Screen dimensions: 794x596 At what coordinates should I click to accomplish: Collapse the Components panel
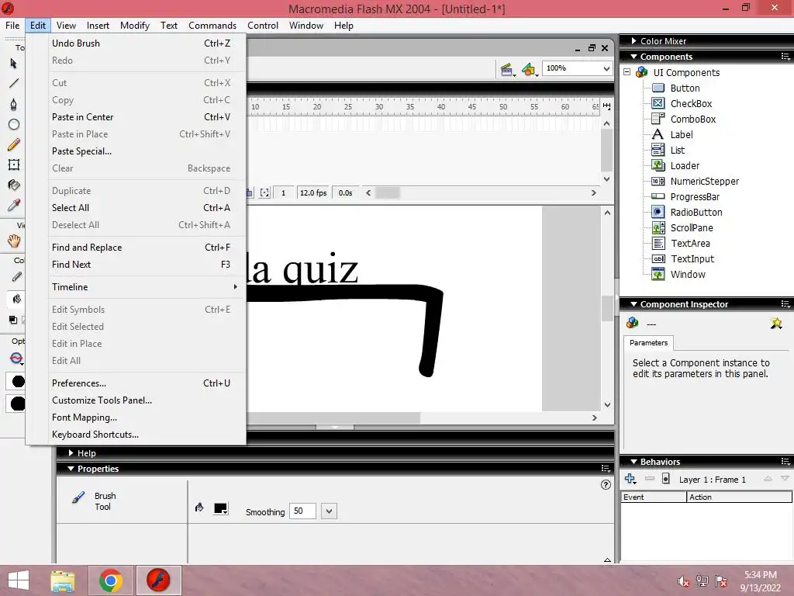point(633,57)
